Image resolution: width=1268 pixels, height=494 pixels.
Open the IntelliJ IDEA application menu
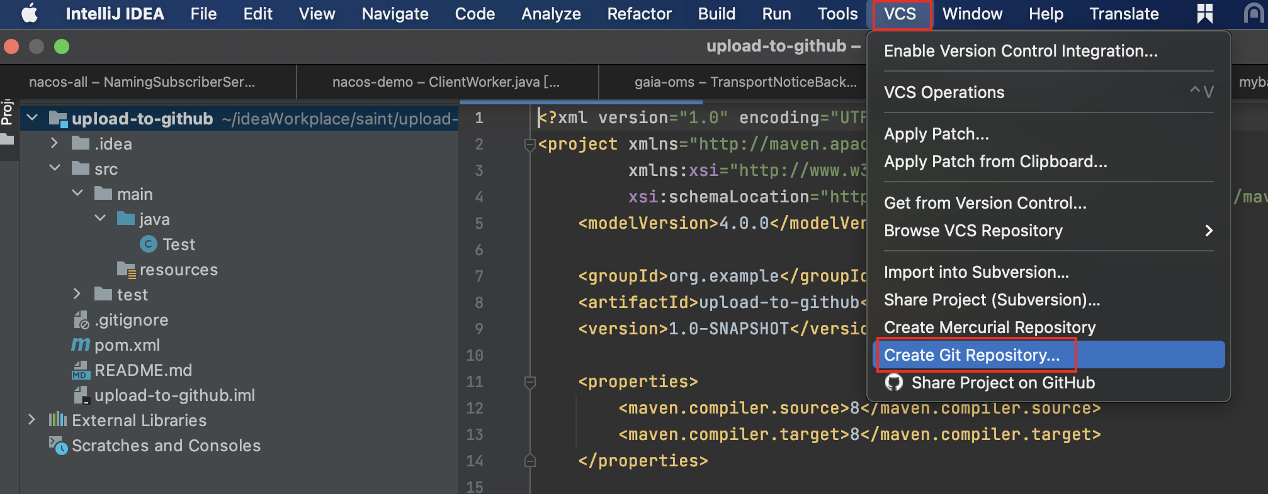point(115,14)
